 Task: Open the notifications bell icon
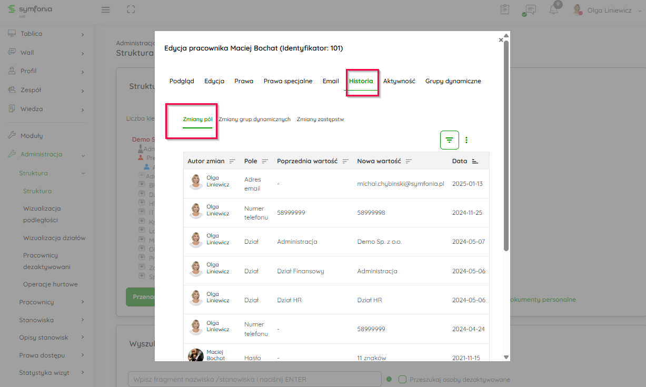[553, 9]
